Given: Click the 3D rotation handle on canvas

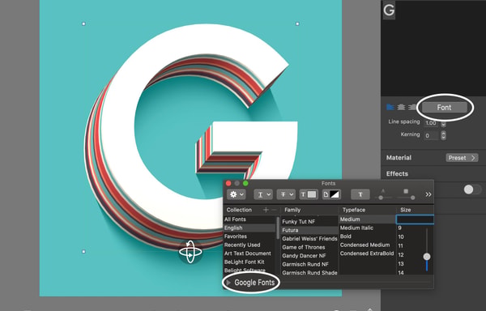Looking at the screenshot, I should pyautogui.click(x=190, y=252).
